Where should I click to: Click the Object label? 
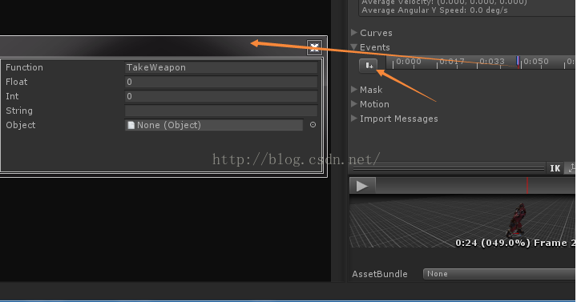click(x=21, y=125)
